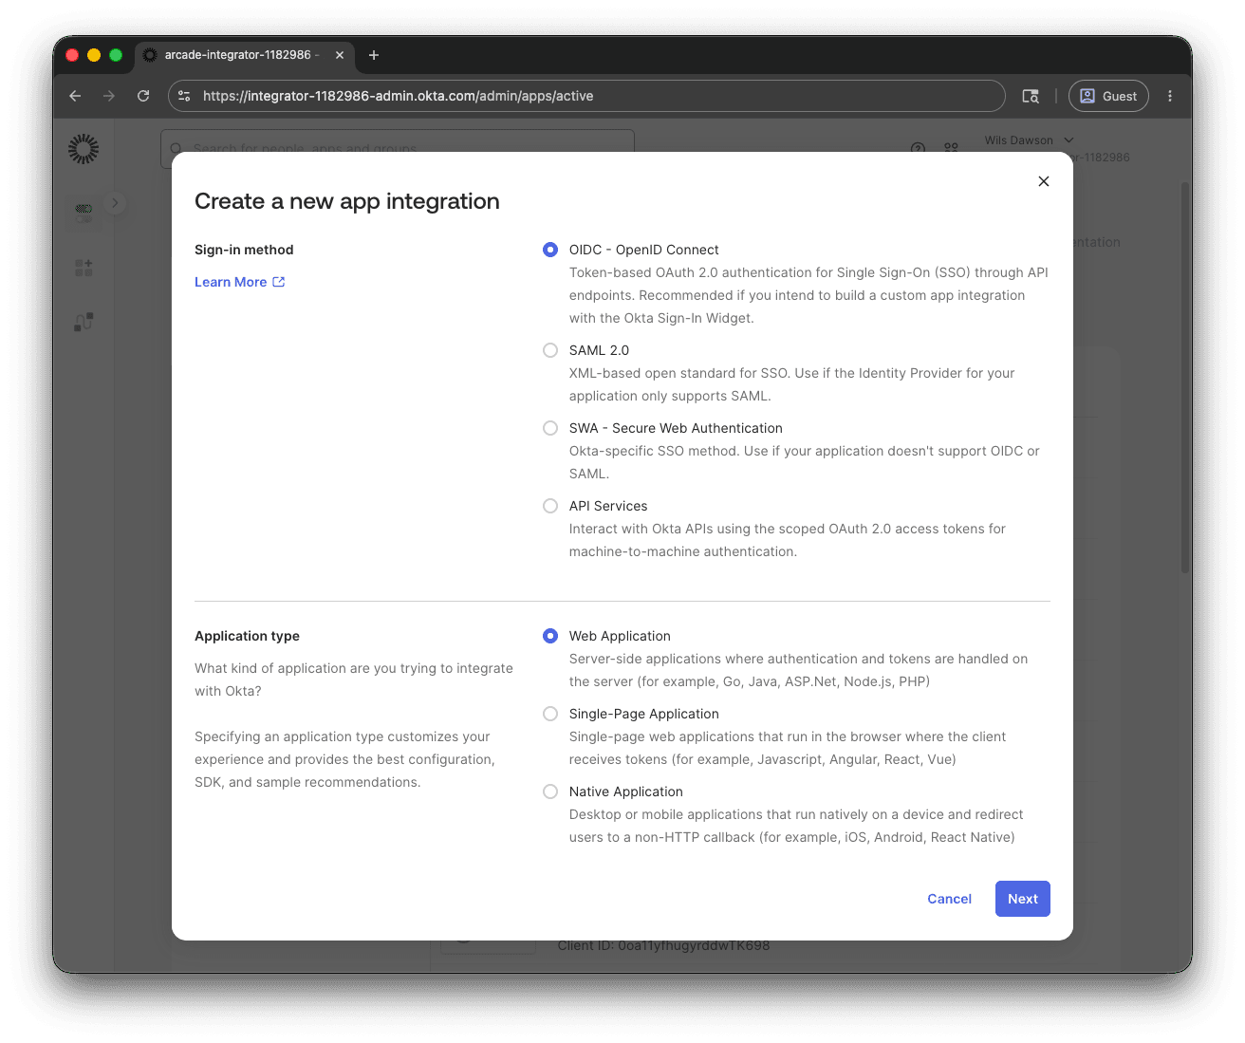Expand the Okta sidebar navigation arrow
The width and height of the screenshot is (1245, 1043).
tap(115, 202)
